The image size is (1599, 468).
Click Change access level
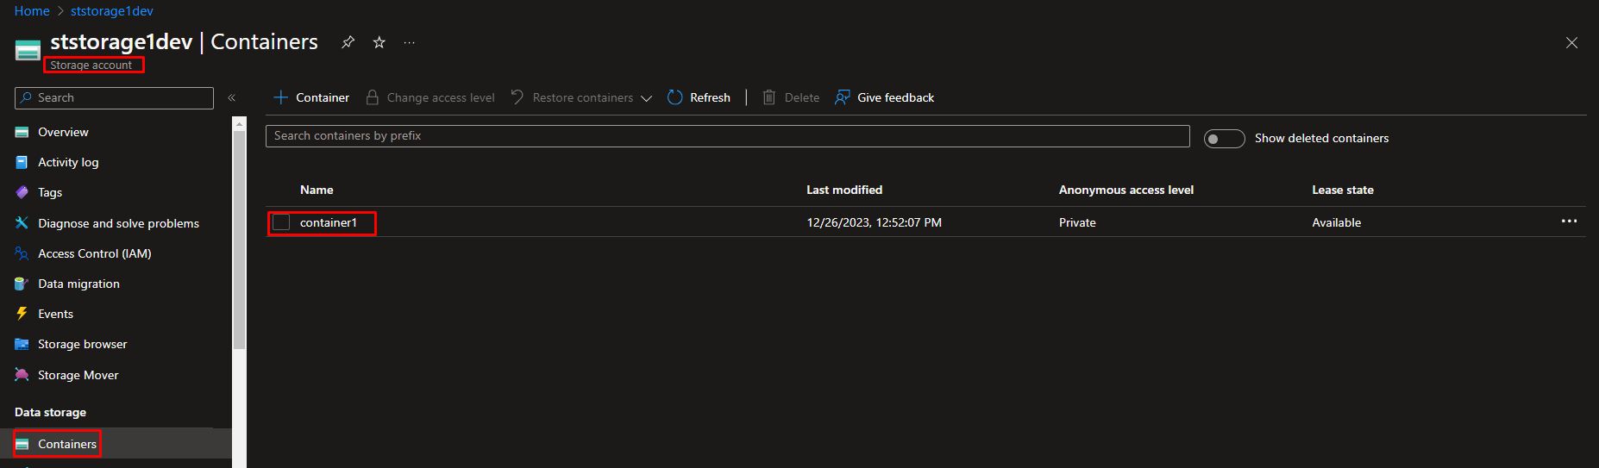430,97
